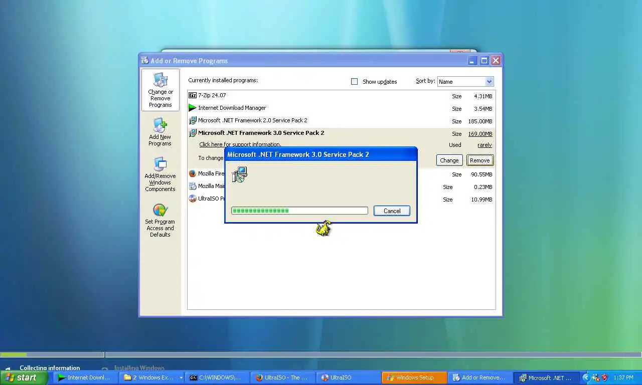The height and width of the screenshot is (385, 642).
Task: Click the Mozilla Firefox icon in program list
Action: click(x=193, y=173)
